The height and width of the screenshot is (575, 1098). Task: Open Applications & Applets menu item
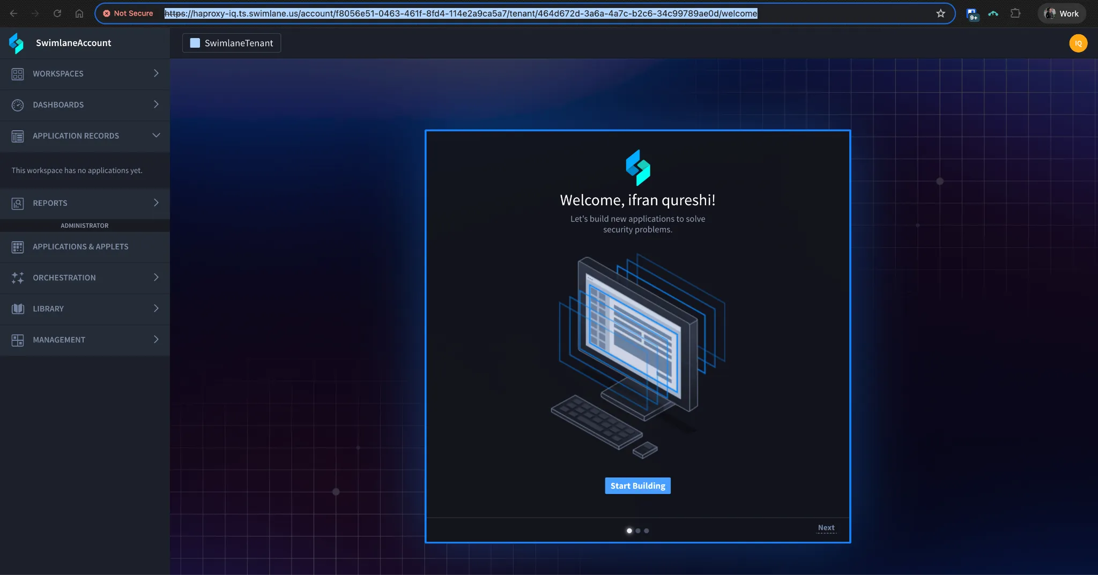85,247
